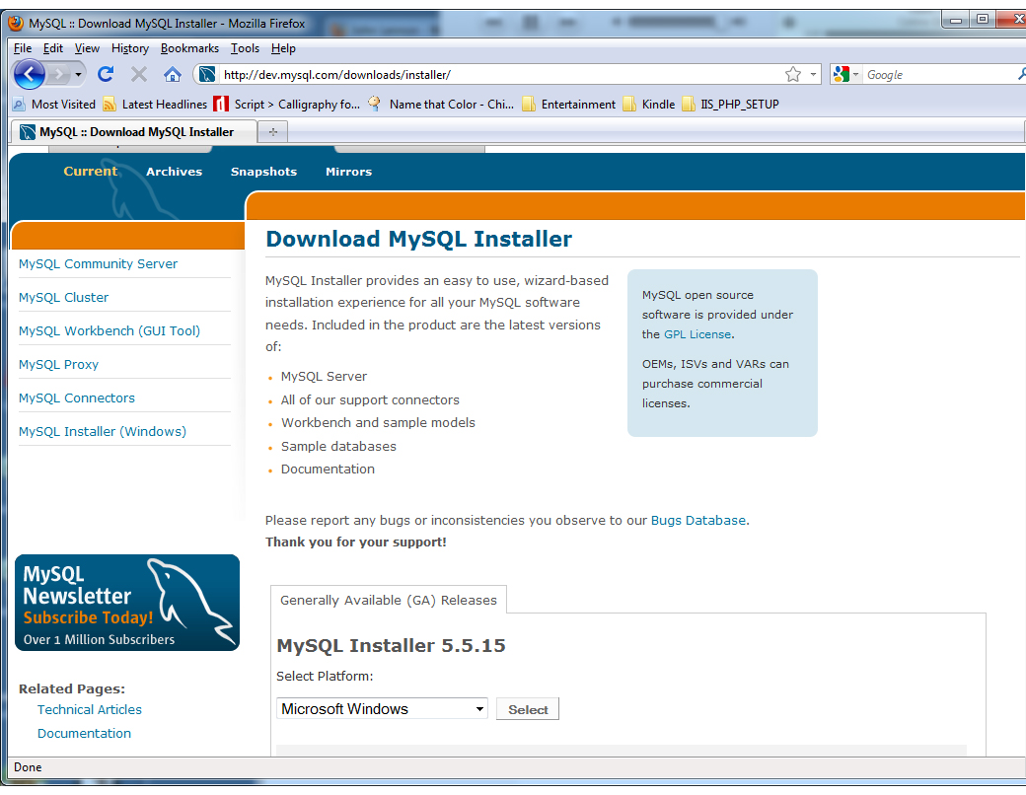Image resolution: width=1026 pixels, height=795 pixels.
Task: Open the back/forward history dropdown arrow
Action: click(x=79, y=75)
